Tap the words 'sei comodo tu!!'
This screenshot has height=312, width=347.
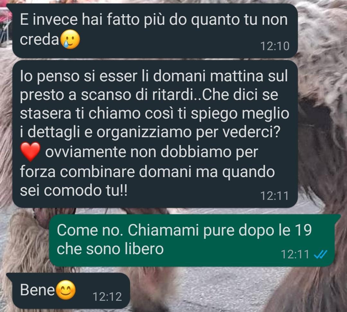(x=74, y=191)
